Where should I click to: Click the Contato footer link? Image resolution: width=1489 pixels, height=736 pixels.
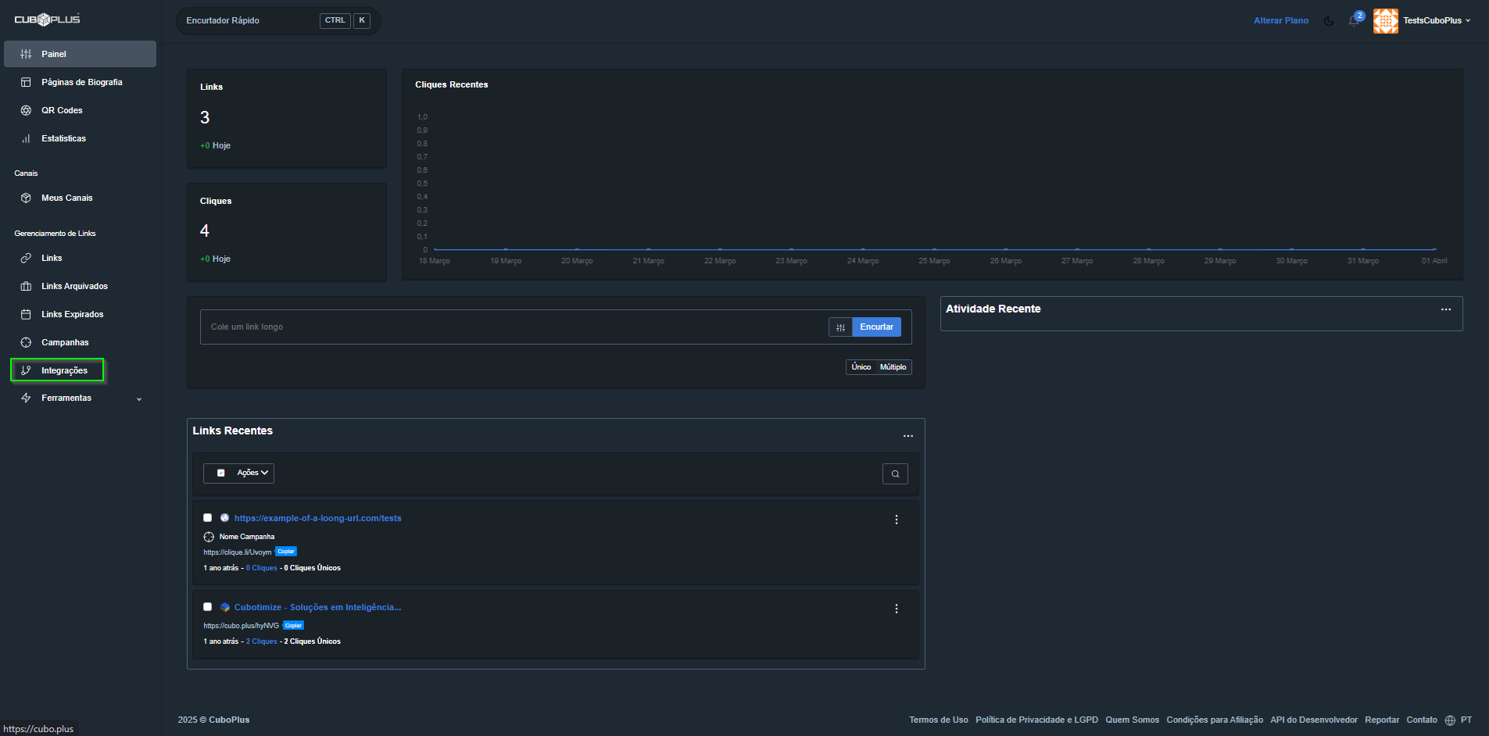[x=1422, y=720]
